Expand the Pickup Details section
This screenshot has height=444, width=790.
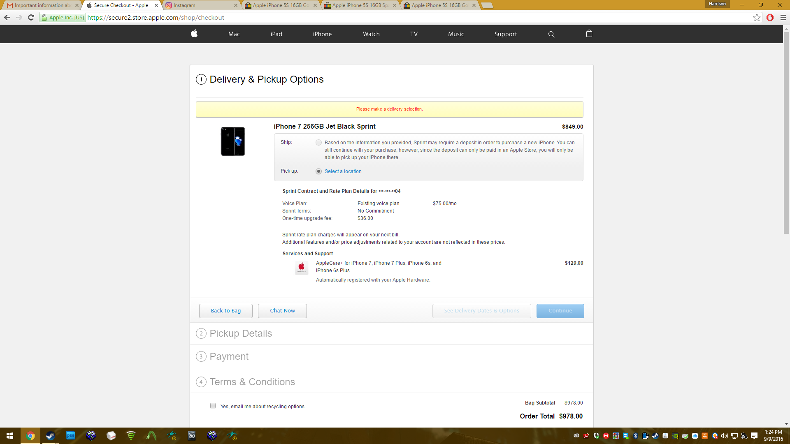[x=241, y=333]
